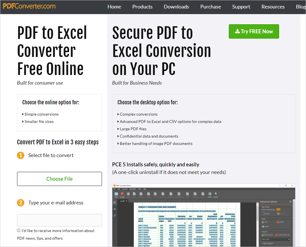Click the Delete table icon in Advanced Options
The image size is (306, 247).
pyautogui.click(x=278, y=222)
